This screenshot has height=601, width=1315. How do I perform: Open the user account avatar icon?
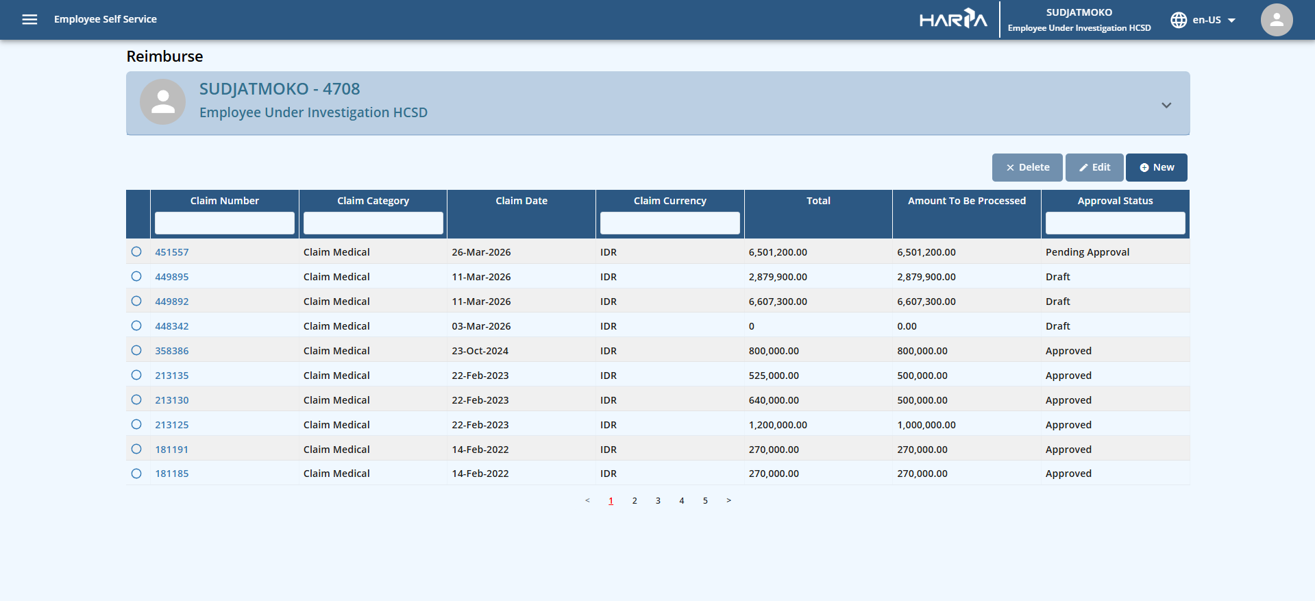coord(1276,20)
